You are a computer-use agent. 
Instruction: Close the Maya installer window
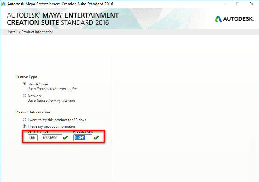251,4
